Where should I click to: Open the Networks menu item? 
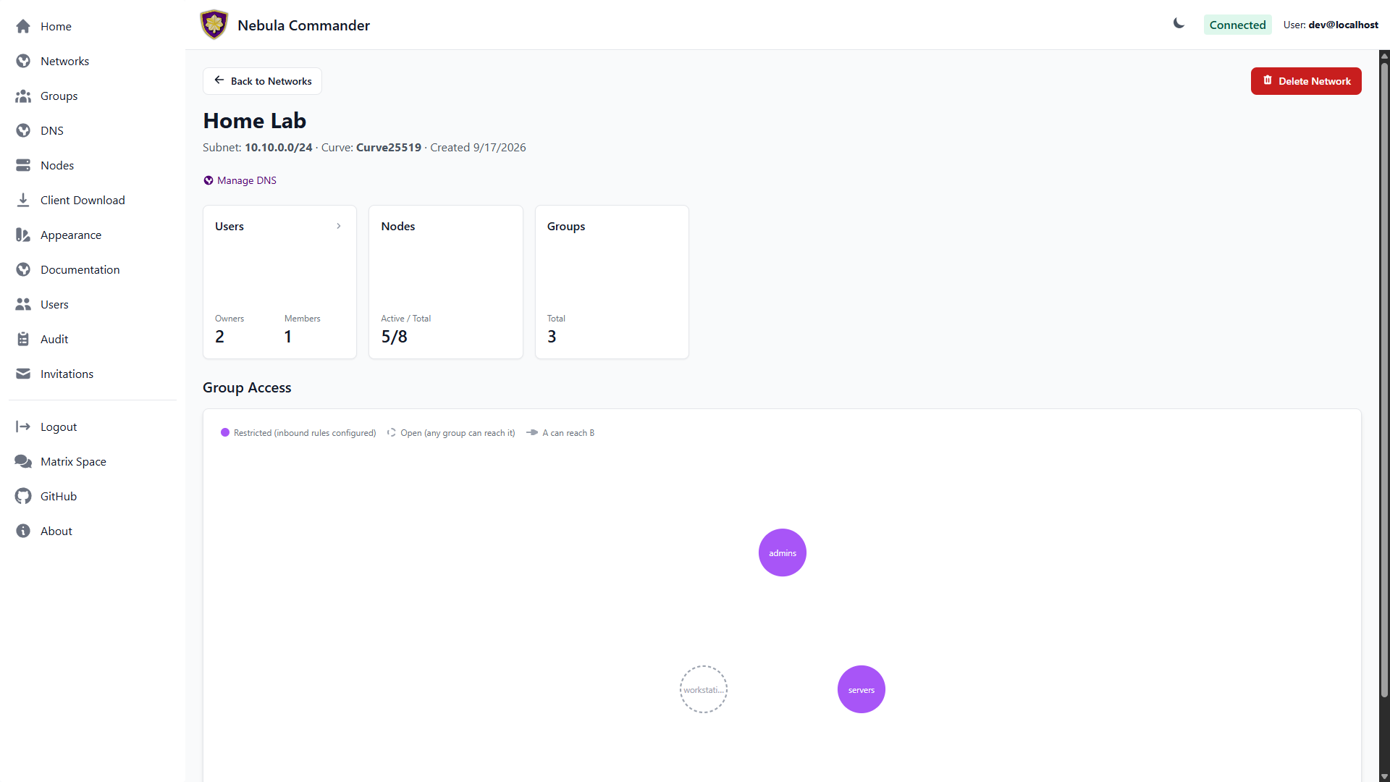point(93,61)
